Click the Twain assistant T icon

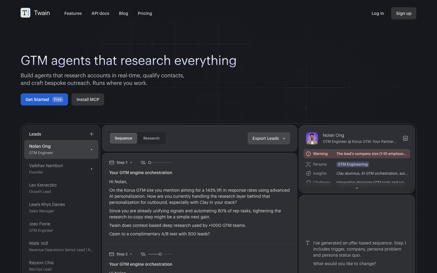pyautogui.click(x=308, y=243)
